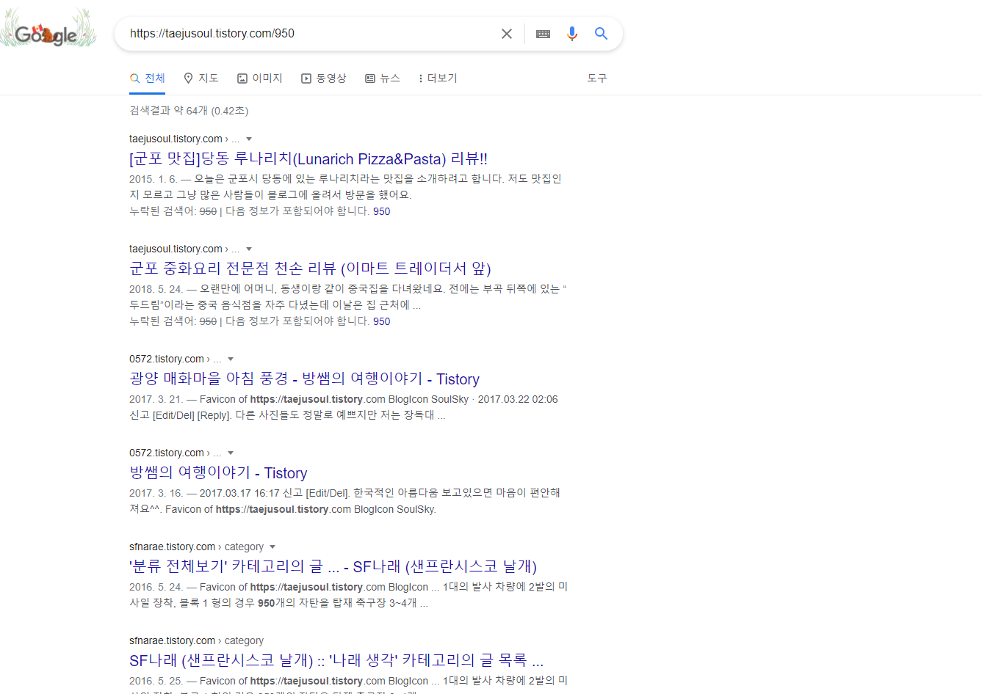This screenshot has width=982, height=694.
Task: Open 방쌤의 여행이야기 - Tistory result
Action: point(218,472)
